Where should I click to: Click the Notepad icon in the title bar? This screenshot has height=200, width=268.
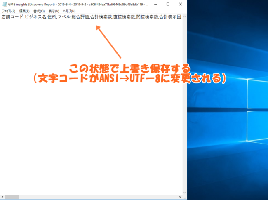pos(5,4)
